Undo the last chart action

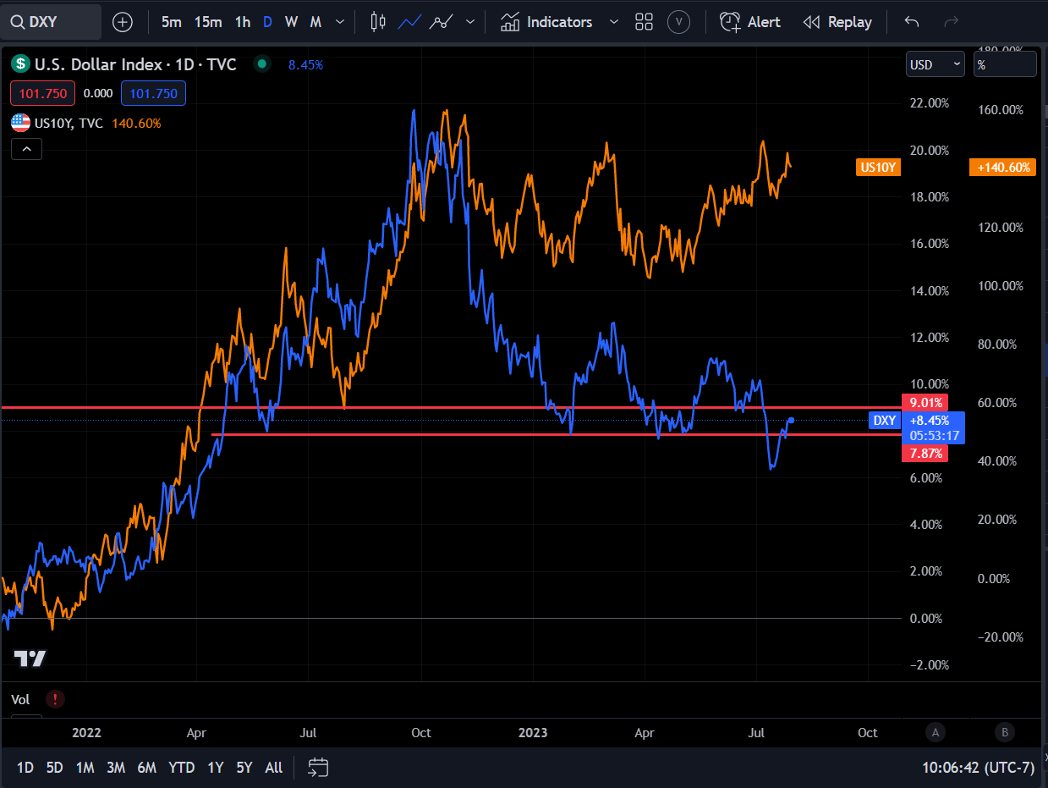click(x=911, y=22)
